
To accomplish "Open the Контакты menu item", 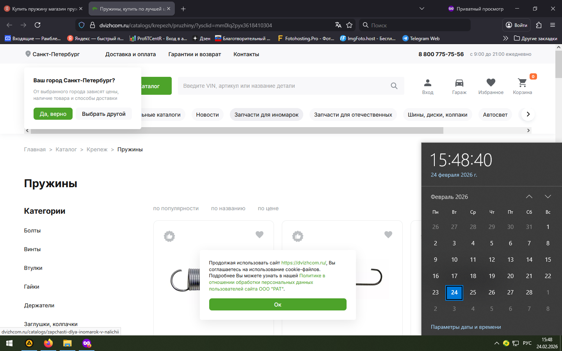I will [246, 54].
